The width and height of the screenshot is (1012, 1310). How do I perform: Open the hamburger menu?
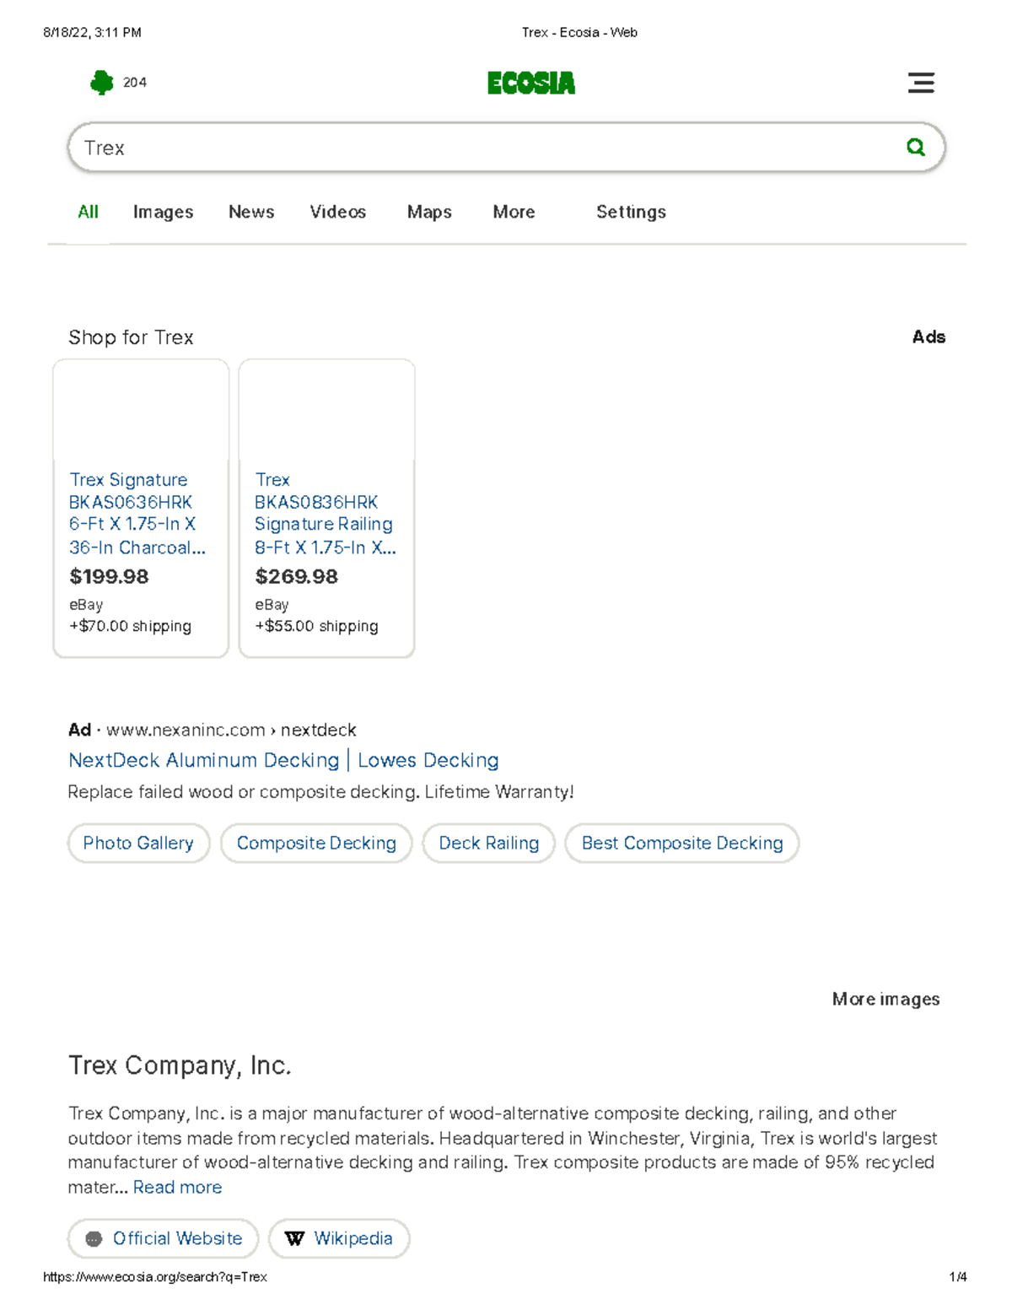(921, 82)
